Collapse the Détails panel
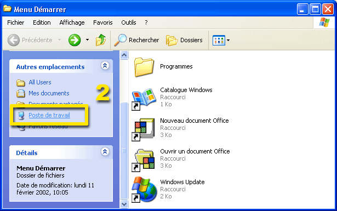Screen dimensions: 337x211 tap(105, 151)
